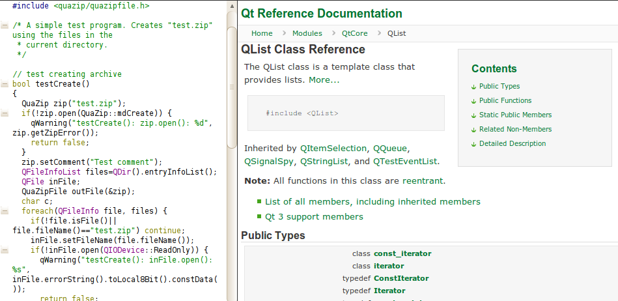Open Modules in the breadcrumb bar
This screenshot has height=301, width=618.
307,33
